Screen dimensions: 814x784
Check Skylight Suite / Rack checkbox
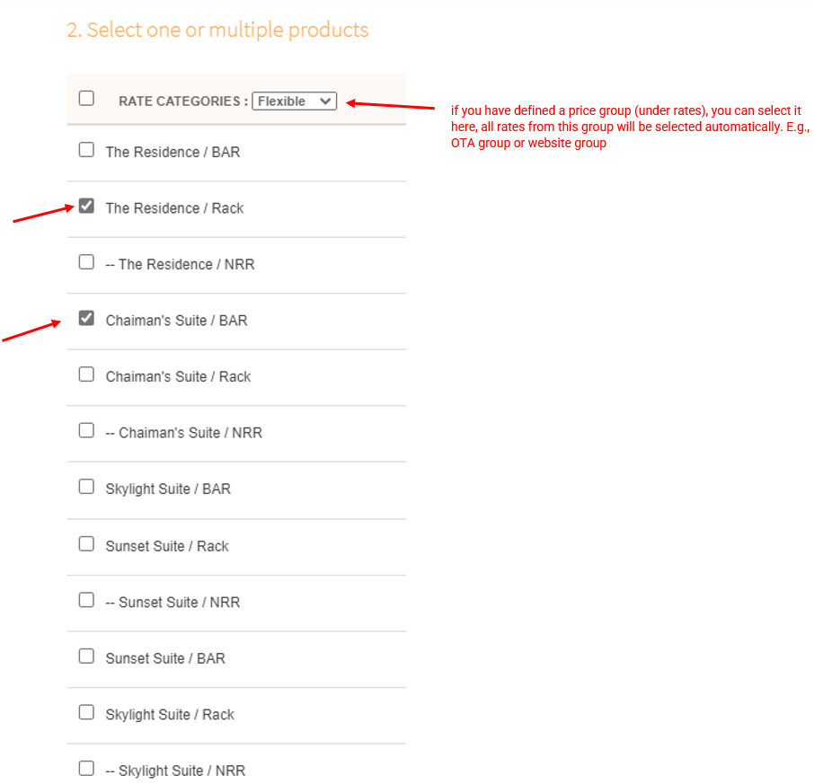point(86,712)
